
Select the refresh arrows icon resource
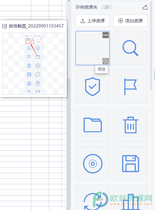(93, 198)
